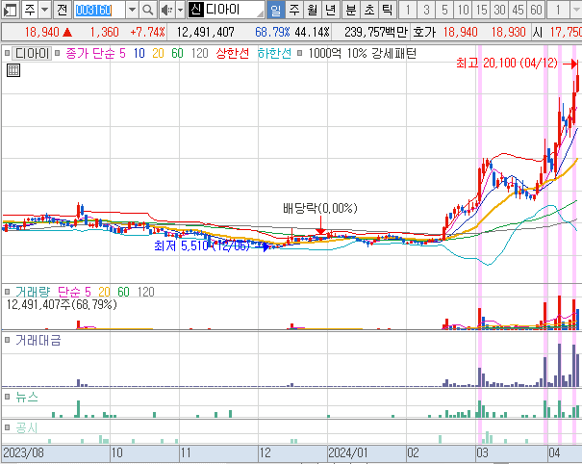
Task: Open the dropdown beside the speaker icon
Action: tap(181, 10)
